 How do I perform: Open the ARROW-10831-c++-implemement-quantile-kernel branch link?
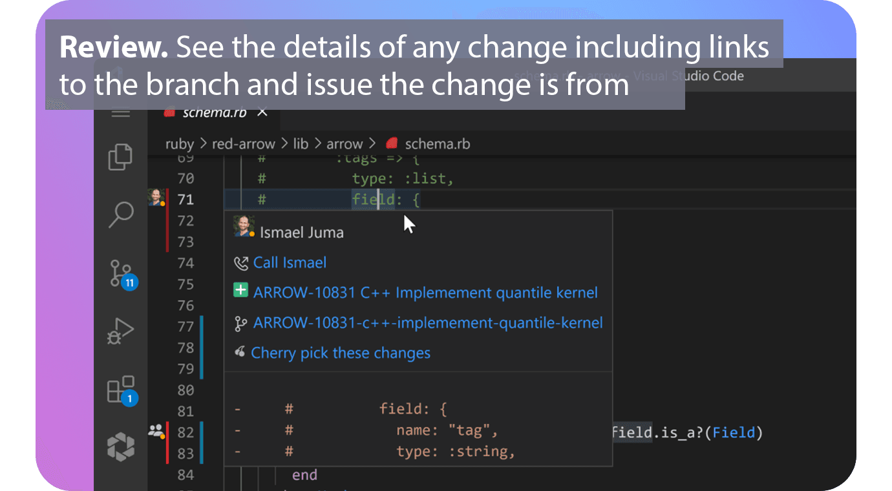428,322
